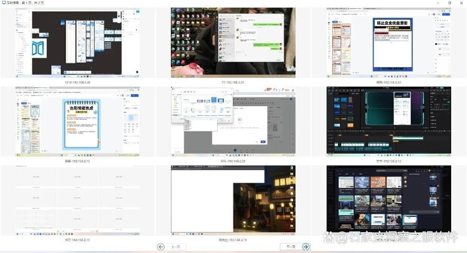467x253 pixels.
Task: Click the right arrow next-page icon
Action: pyautogui.click(x=306, y=247)
